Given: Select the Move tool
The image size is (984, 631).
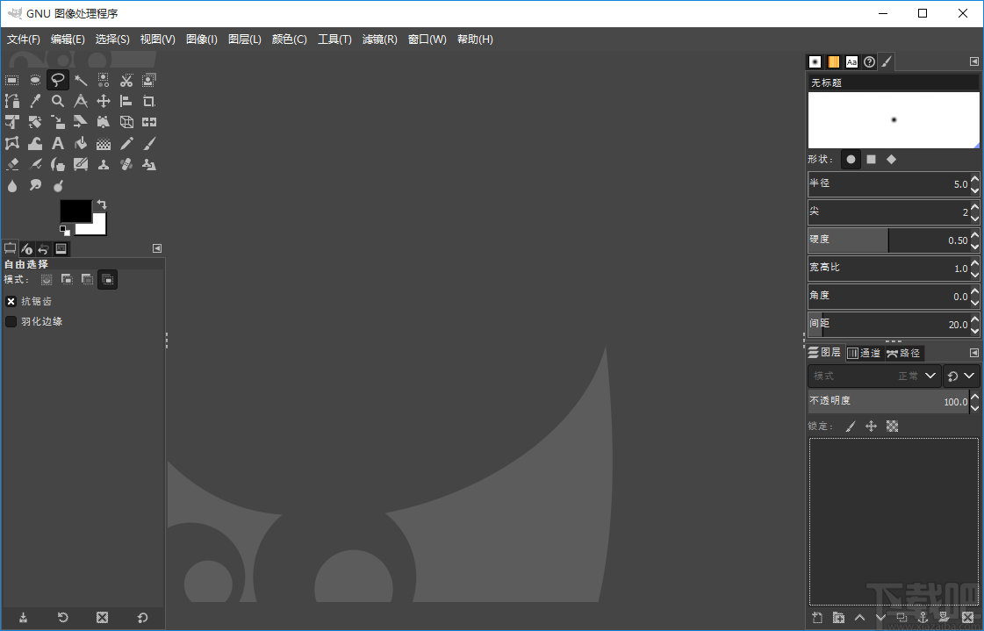Looking at the screenshot, I should (x=104, y=101).
